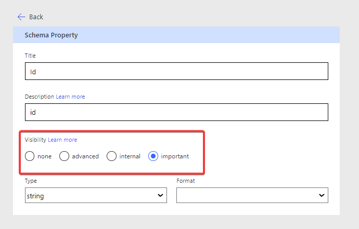Choose the advanced visibility option
This screenshot has height=229, width=359.
(x=65, y=156)
